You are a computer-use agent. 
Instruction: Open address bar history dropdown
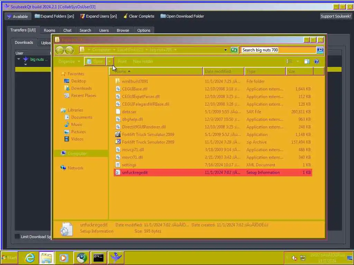(x=225, y=50)
